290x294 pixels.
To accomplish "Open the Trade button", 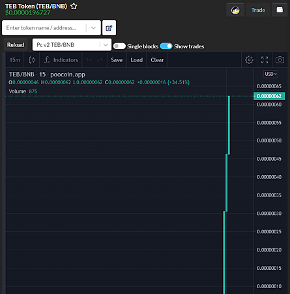I will pyautogui.click(x=258, y=10).
